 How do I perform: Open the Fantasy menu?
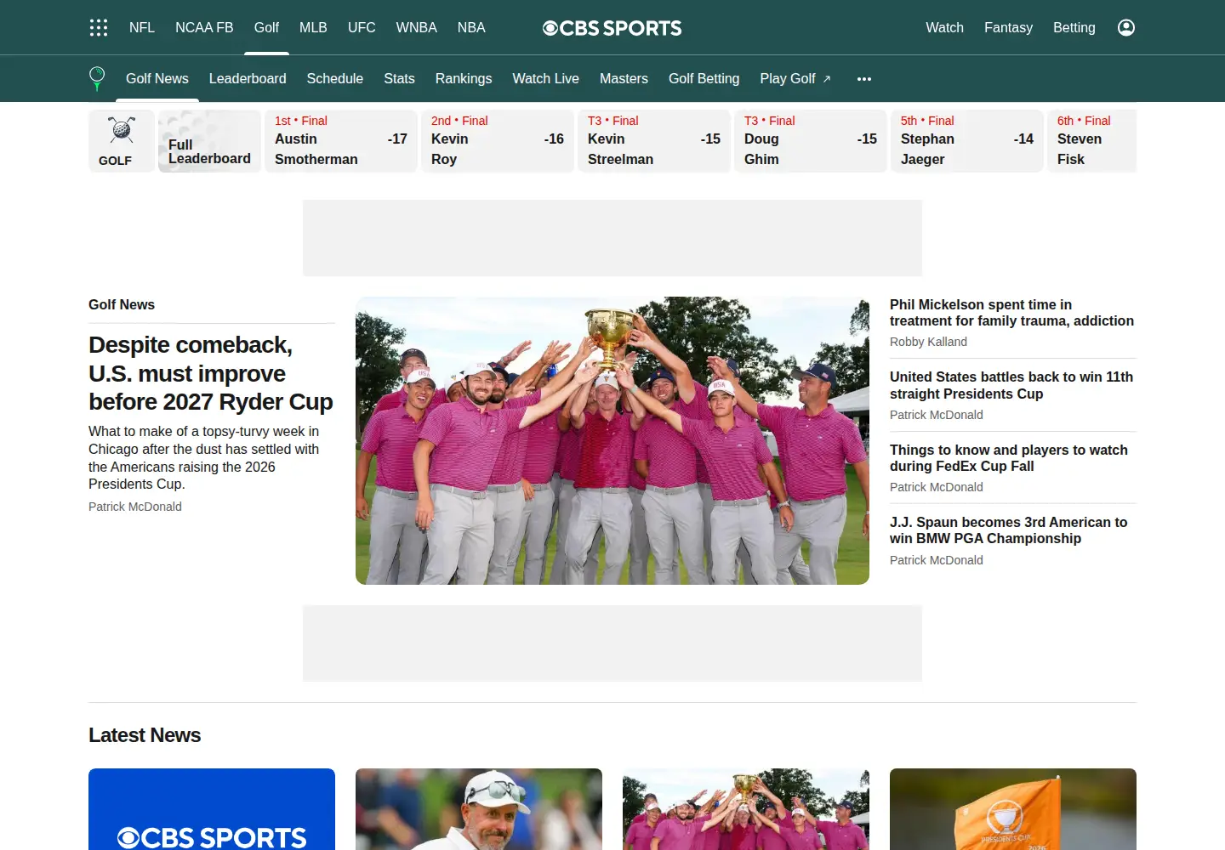point(1008,27)
